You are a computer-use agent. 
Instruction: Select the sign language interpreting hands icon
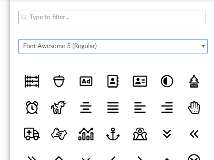pyautogui.click(x=59, y=134)
